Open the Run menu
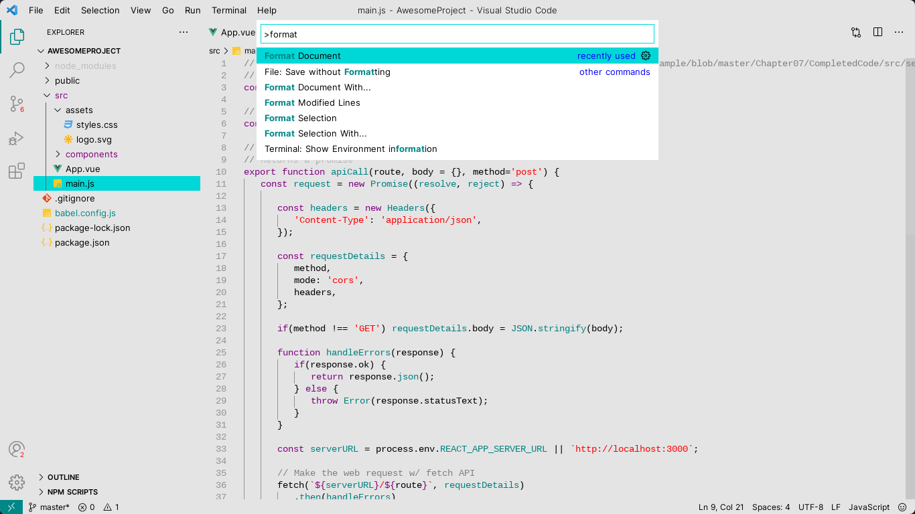The image size is (915, 514). point(193,10)
